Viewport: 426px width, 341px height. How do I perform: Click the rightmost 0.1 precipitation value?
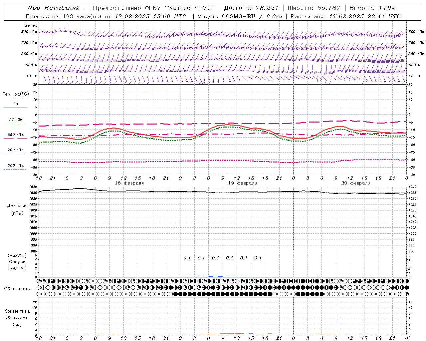pos(258,258)
